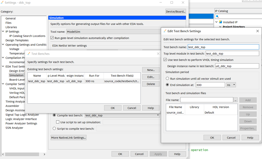
Task: Click the category scrollbar right arrow
Action: point(44,154)
